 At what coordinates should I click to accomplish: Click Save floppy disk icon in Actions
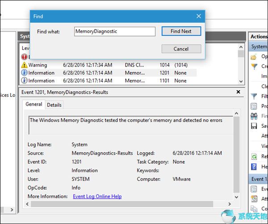(x=254, y=126)
